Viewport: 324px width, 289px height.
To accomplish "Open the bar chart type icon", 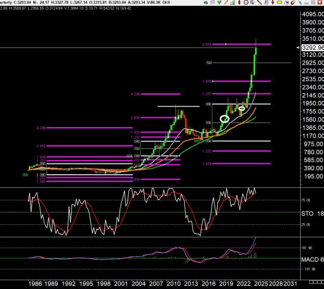I will [233, 2].
